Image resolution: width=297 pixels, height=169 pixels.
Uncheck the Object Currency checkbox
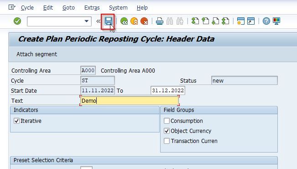pyautogui.click(x=167, y=131)
